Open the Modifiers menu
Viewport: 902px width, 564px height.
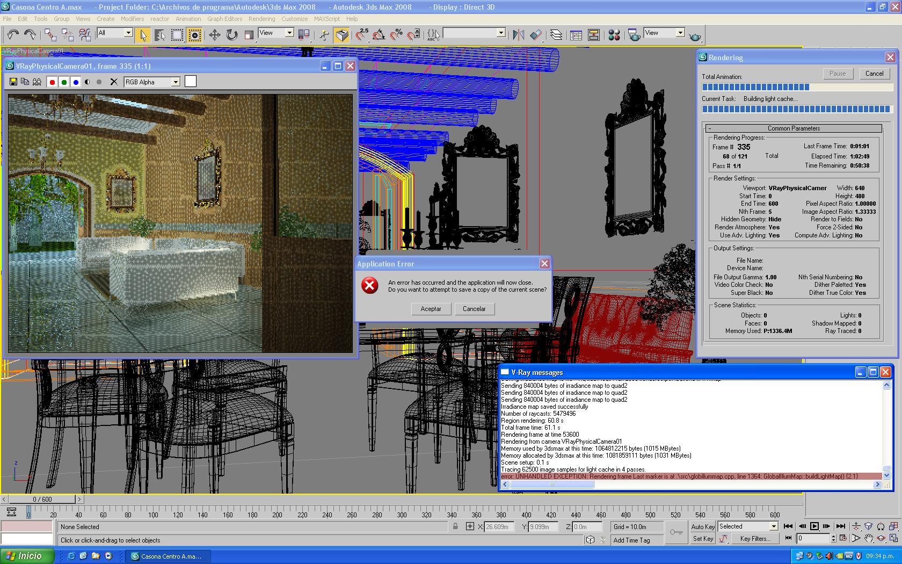(132, 19)
